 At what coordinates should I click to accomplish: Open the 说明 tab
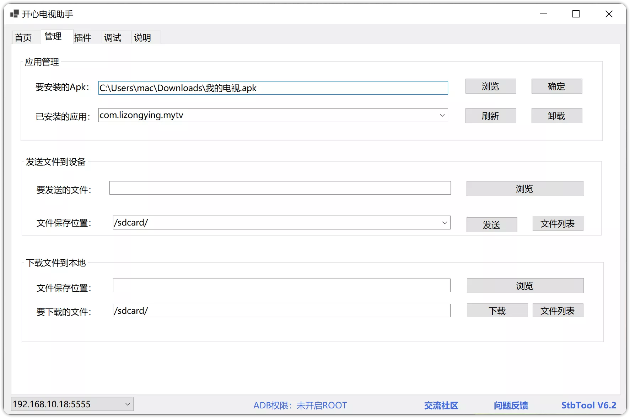tap(142, 37)
